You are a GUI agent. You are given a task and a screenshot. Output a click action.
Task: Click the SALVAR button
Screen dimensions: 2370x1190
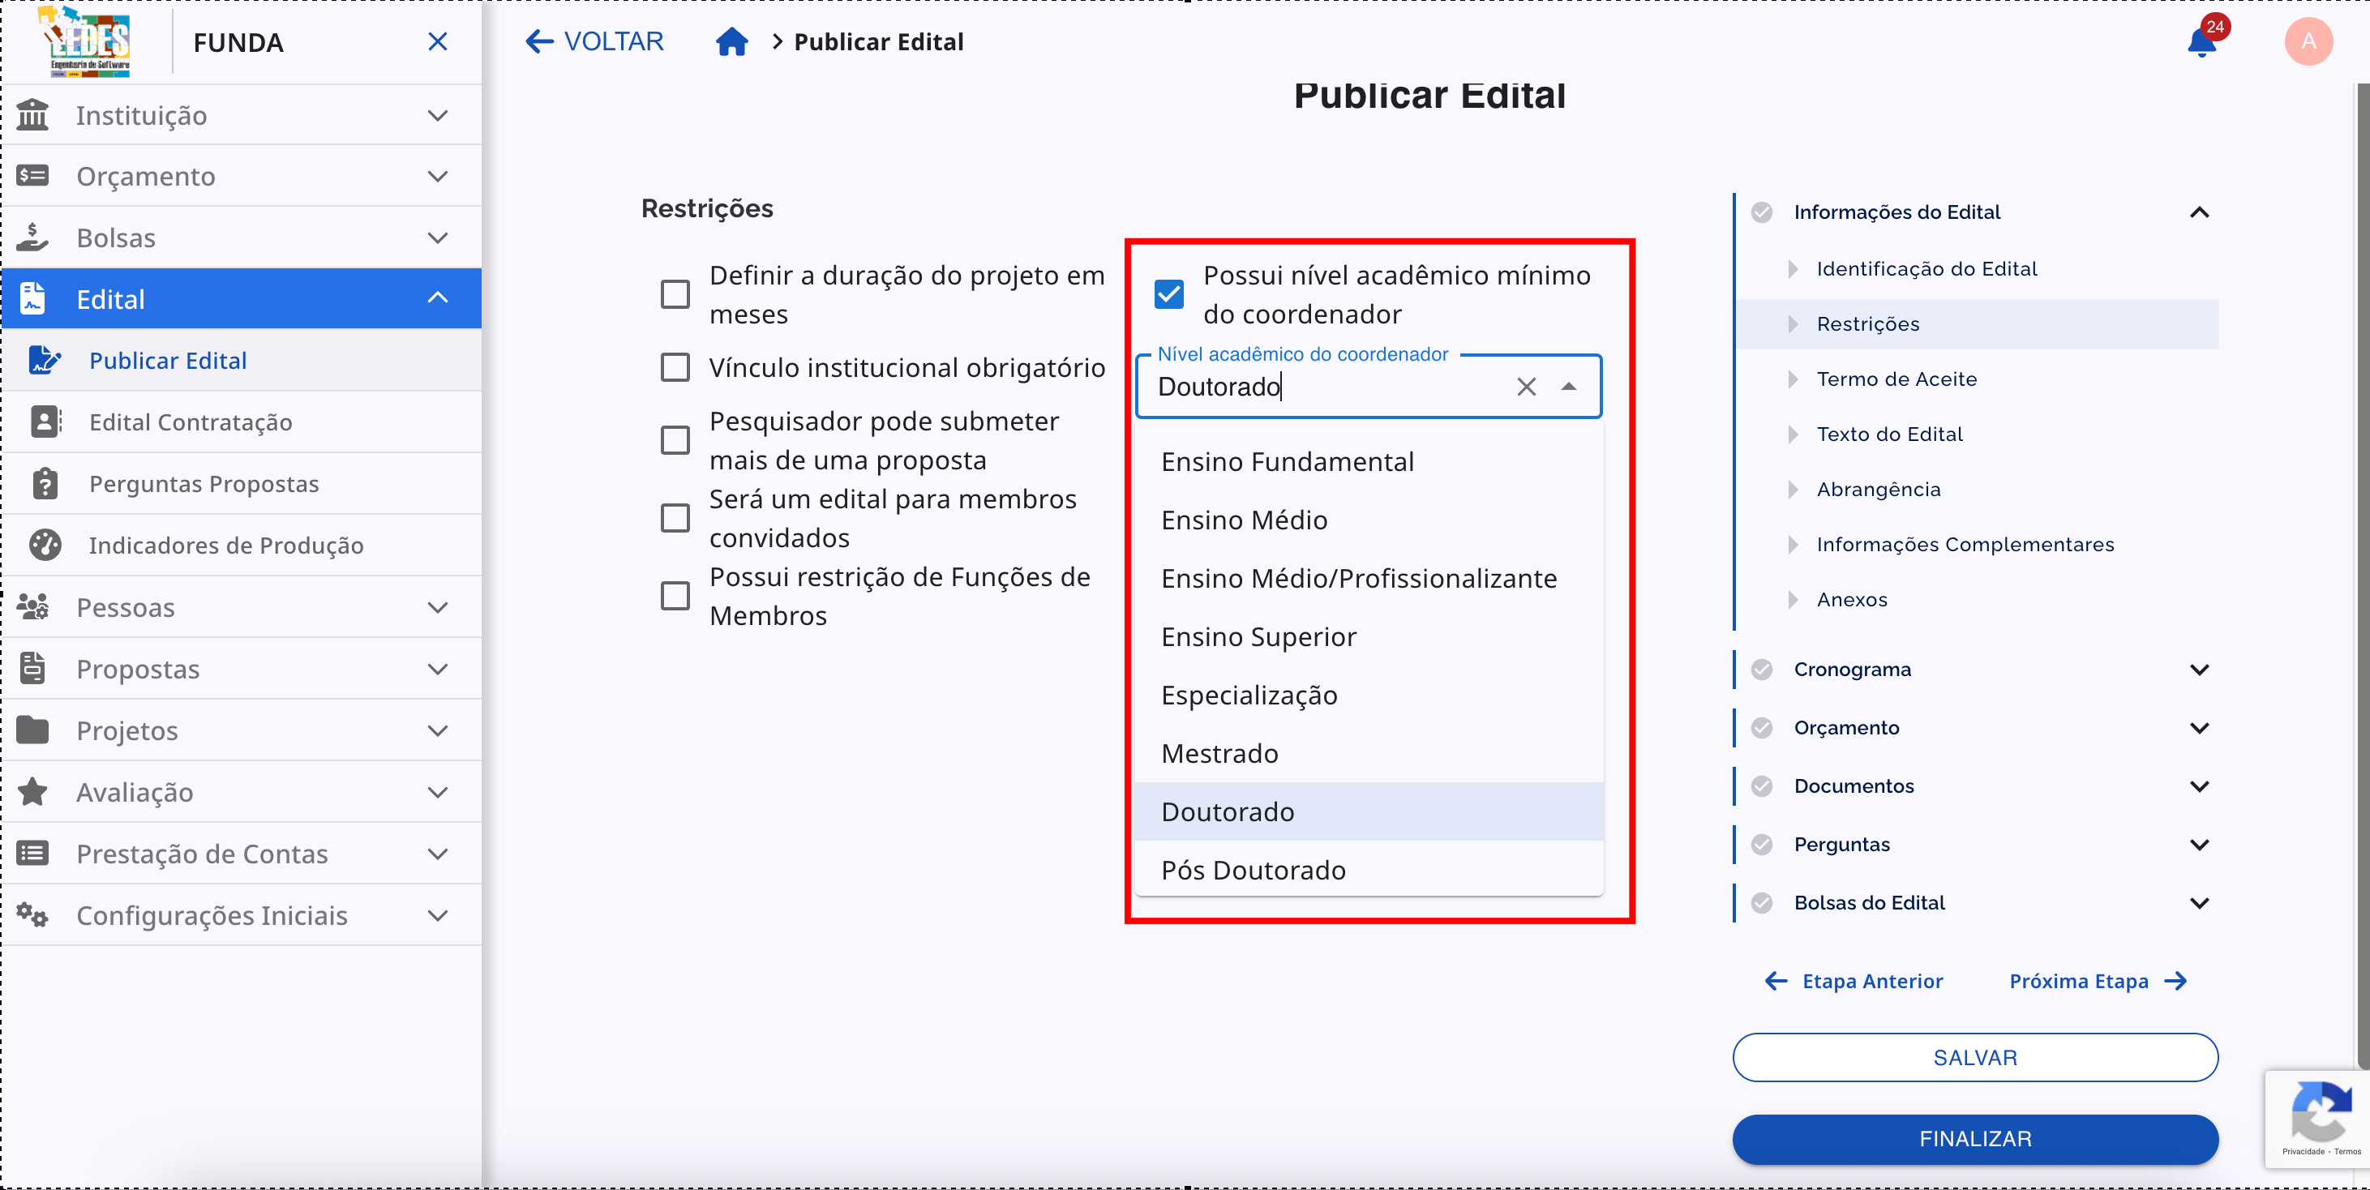click(1974, 1057)
